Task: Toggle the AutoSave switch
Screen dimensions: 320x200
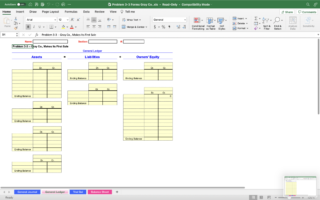Action: (21, 4)
